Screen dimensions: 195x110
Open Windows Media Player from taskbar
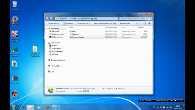39,107
